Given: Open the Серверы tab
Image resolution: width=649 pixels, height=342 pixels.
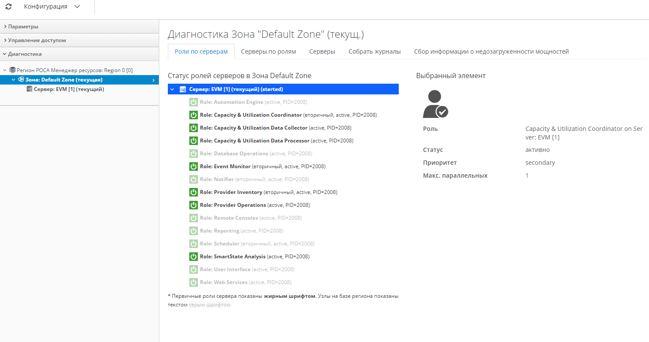Looking at the screenshot, I should (x=322, y=51).
